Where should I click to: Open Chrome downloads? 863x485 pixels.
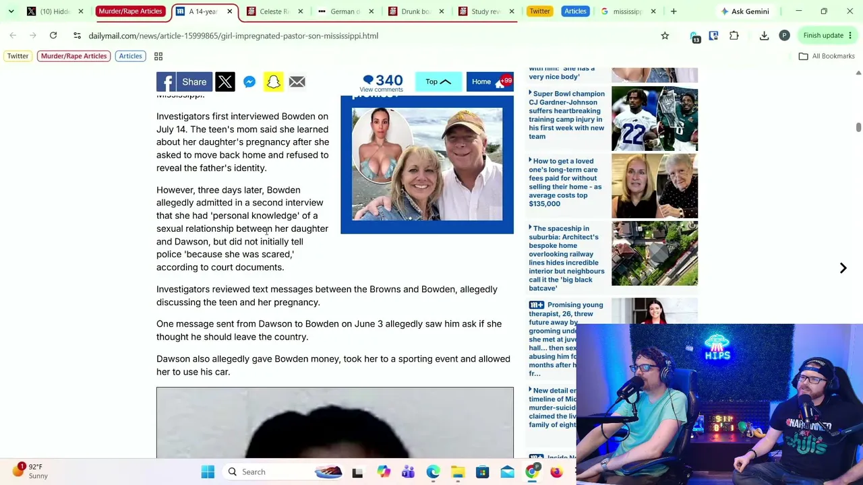tap(764, 36)
